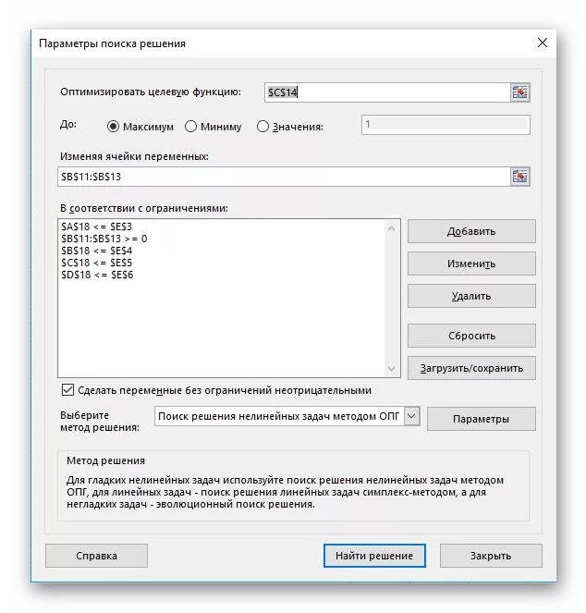Select the Максимум radio button
This screenshot has width=586, height=613.
pyautogui.click(x=113, y=127)
